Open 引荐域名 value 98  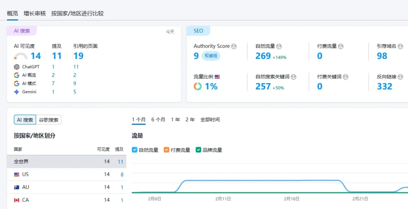[382, 56]
